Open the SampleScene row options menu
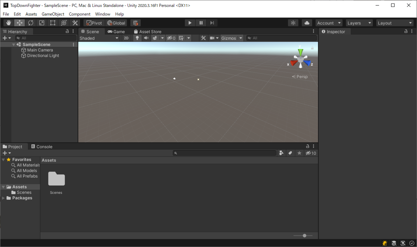The image size is (417, 247). (x=73, y=45)
